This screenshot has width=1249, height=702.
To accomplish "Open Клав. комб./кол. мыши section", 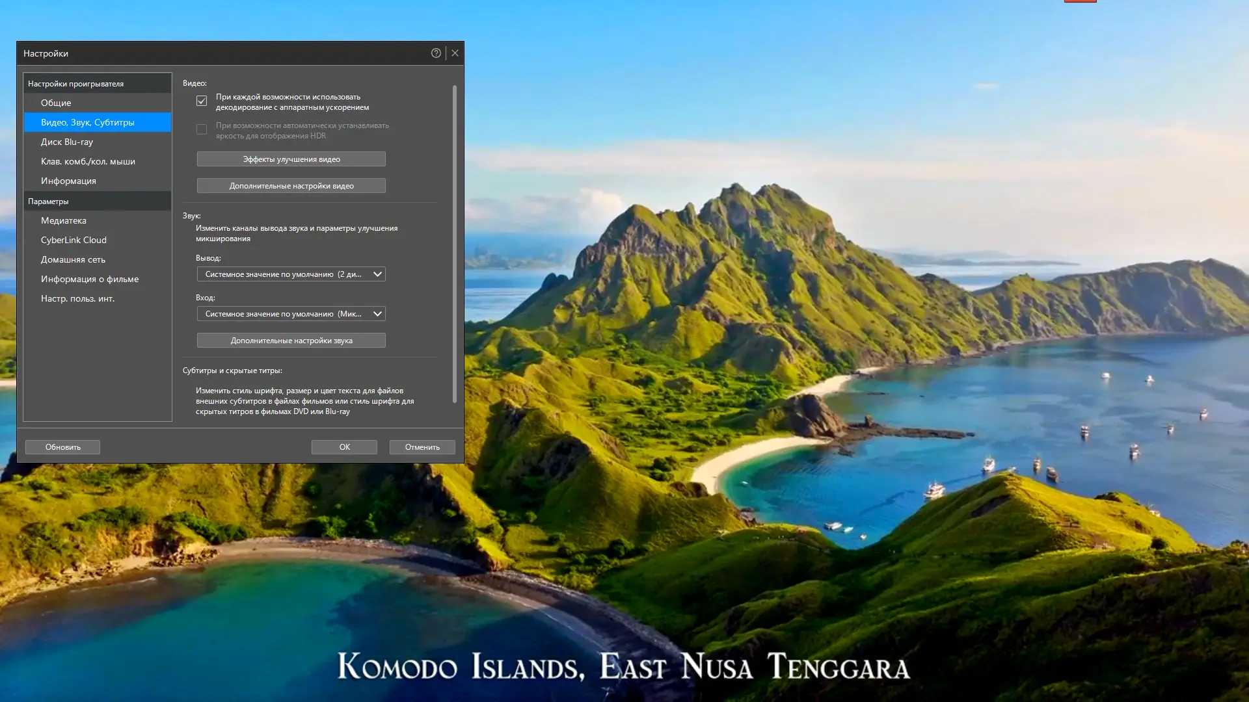I will (x=88, y=161).
